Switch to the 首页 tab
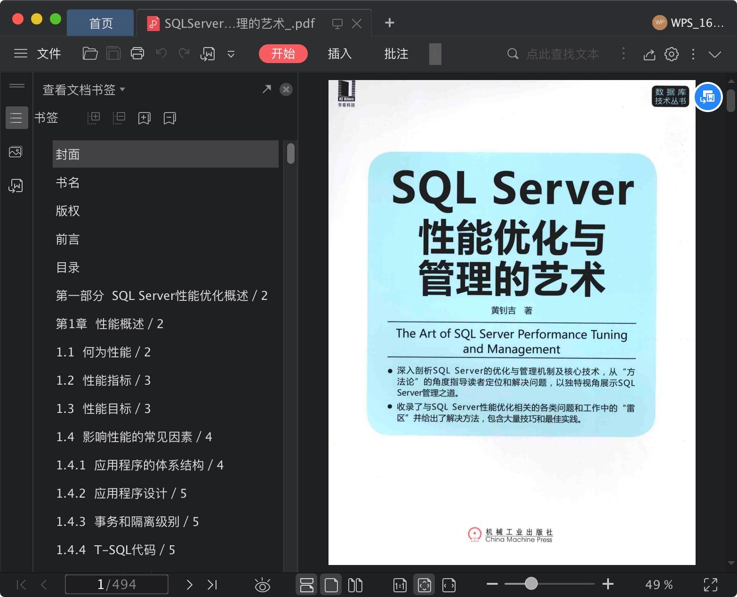 [x=101, y=23]
